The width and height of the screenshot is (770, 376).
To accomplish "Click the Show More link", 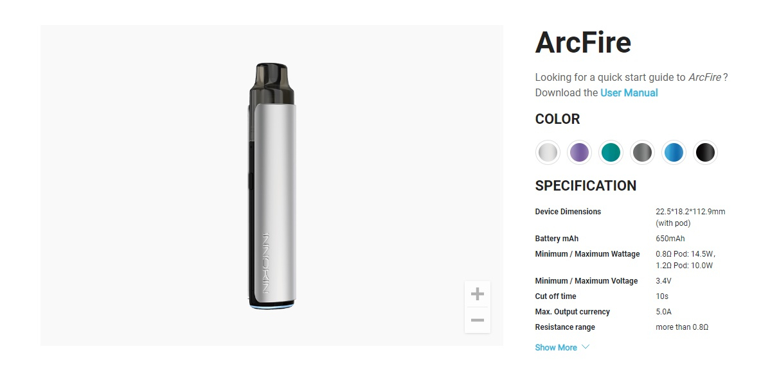I will click(x=556, y=348).
